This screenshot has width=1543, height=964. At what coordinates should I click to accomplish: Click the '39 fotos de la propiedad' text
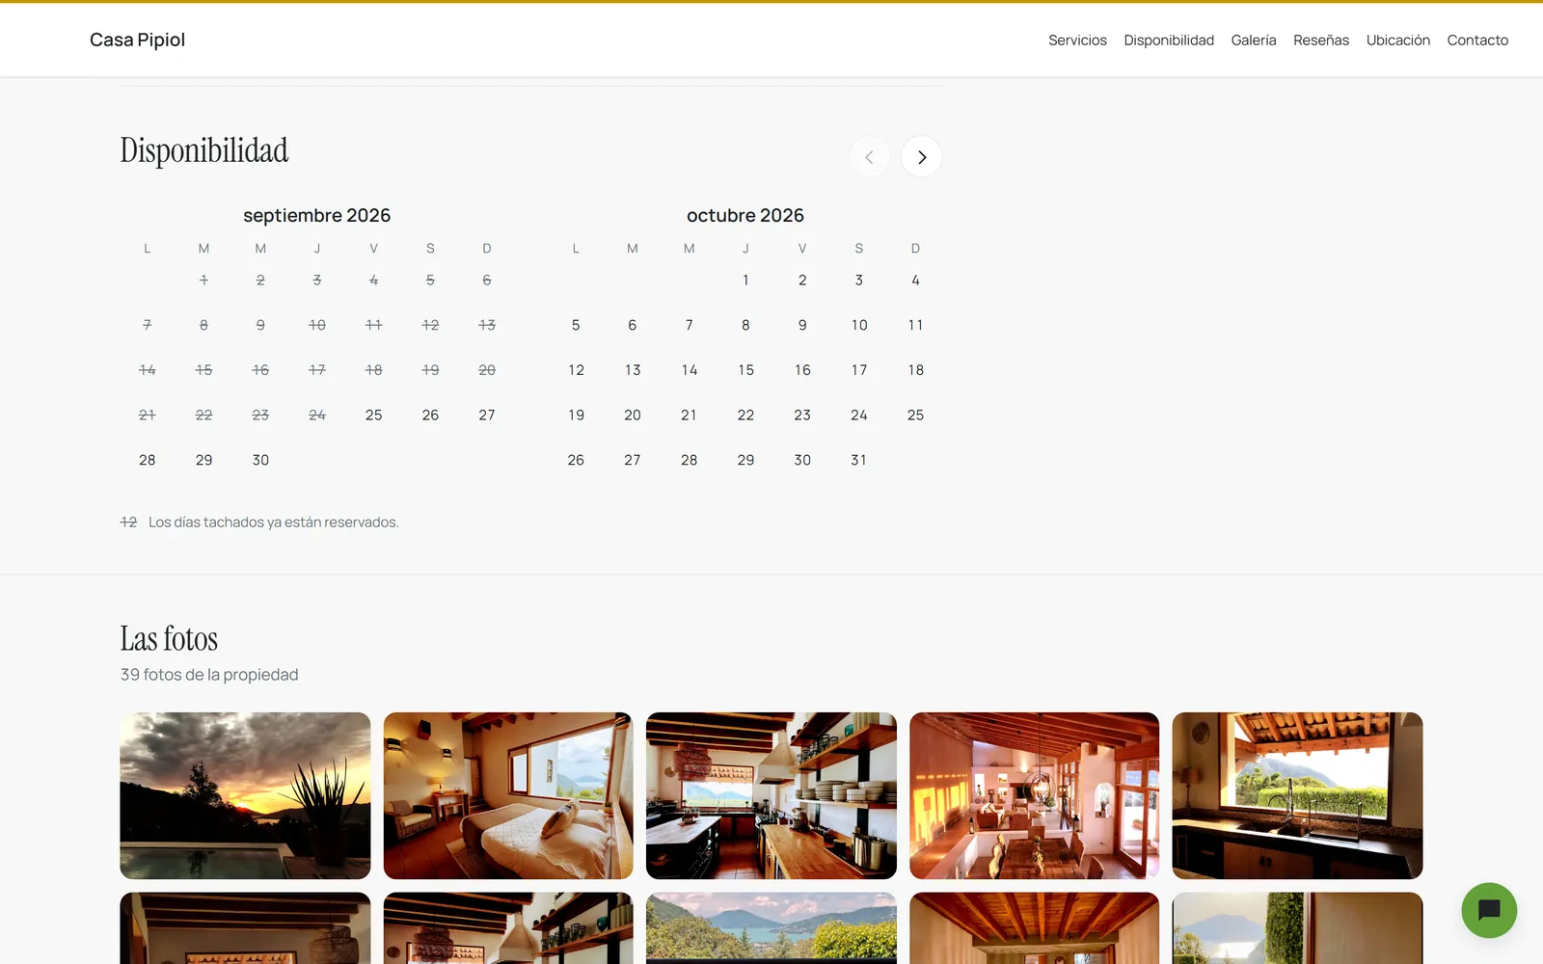coord(209,675)
